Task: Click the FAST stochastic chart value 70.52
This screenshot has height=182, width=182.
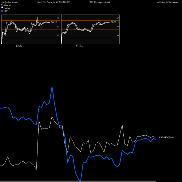Action: point(54,22)
